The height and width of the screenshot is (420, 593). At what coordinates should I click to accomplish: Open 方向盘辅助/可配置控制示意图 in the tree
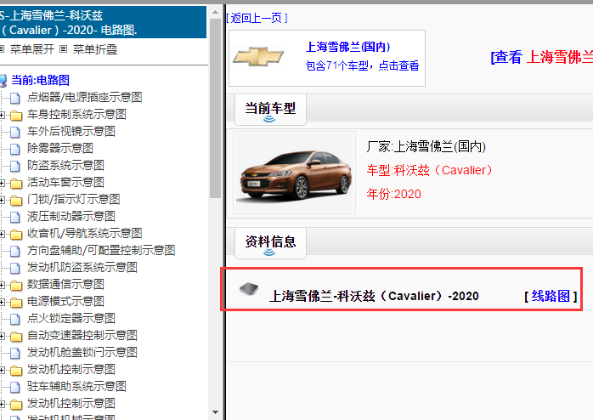click(x=101, y=251)
